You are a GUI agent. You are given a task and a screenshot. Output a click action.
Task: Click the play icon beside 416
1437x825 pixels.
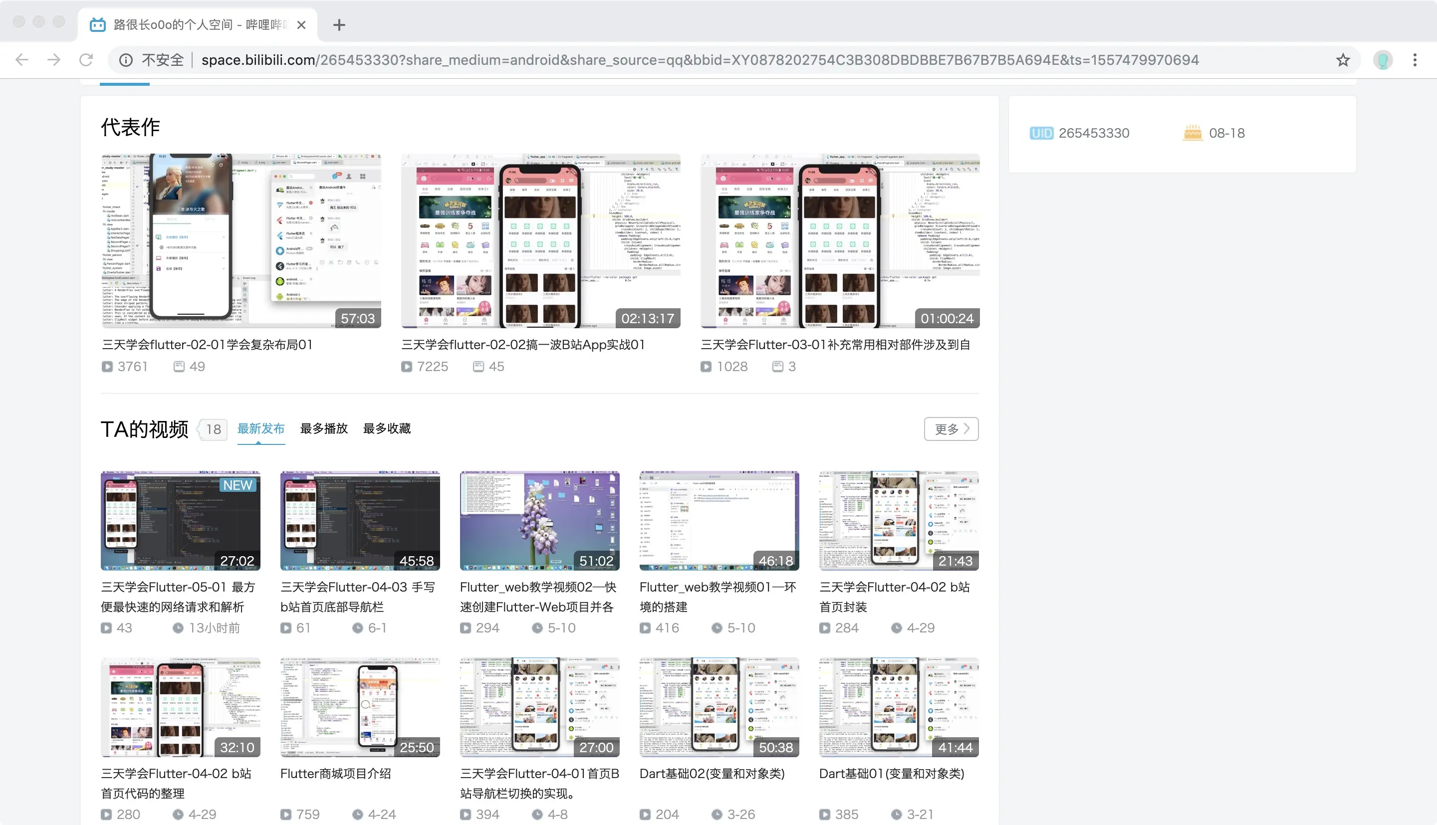pos(645,628)
